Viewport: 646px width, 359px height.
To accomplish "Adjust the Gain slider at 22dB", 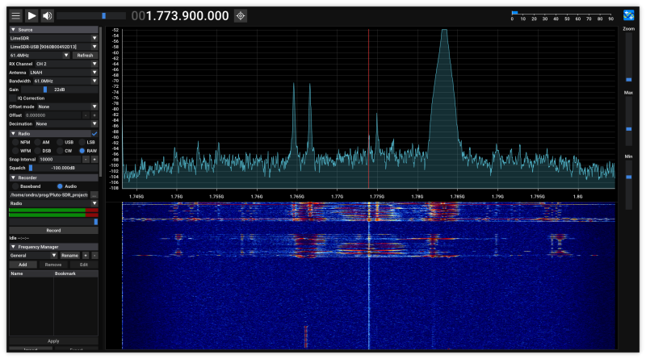I will pyautogui.click(x=59, y=90).
